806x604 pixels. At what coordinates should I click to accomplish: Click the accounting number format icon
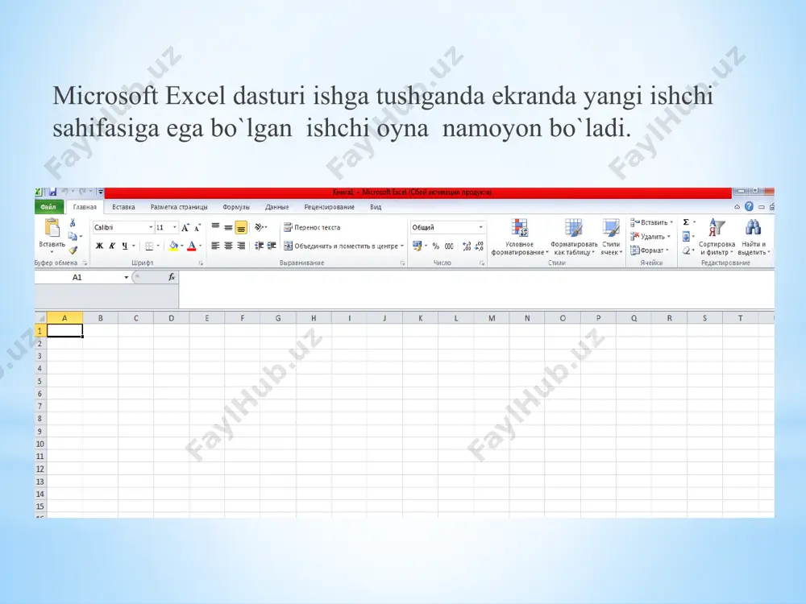(x=418, y=246)
